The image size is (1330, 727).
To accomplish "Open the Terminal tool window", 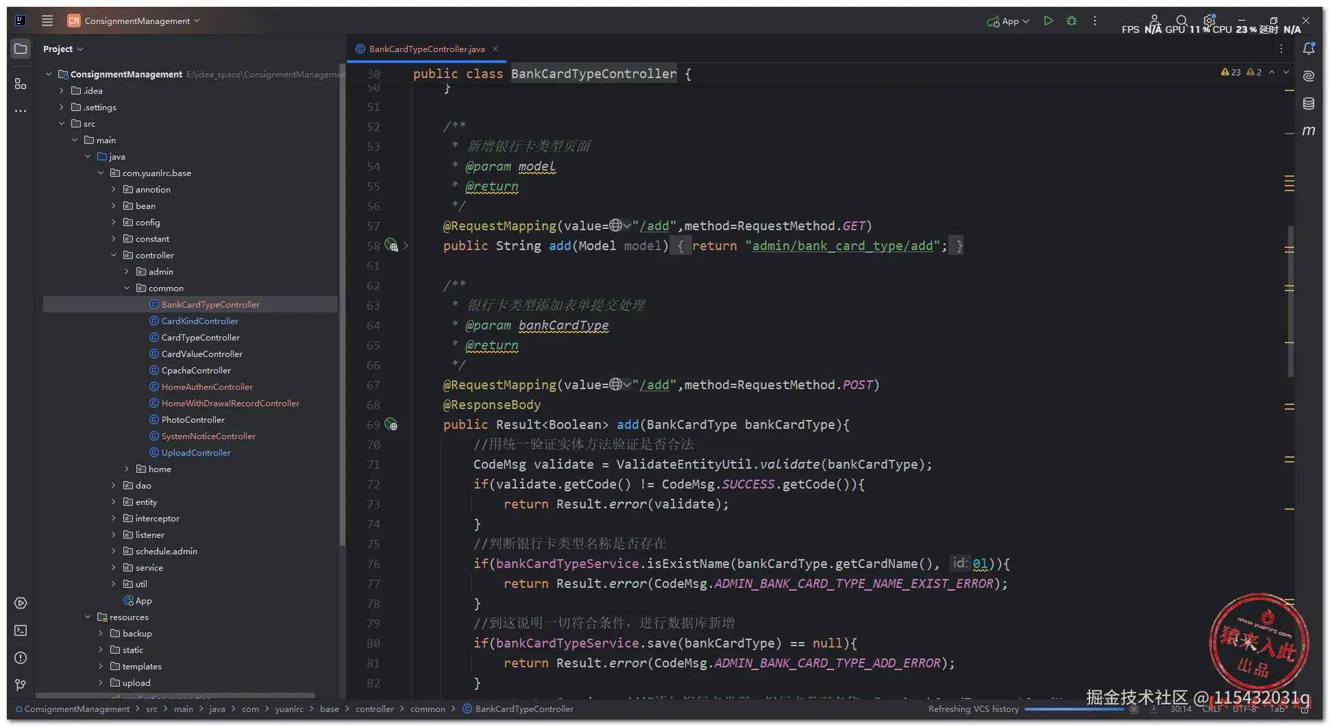I will [21, 630].
